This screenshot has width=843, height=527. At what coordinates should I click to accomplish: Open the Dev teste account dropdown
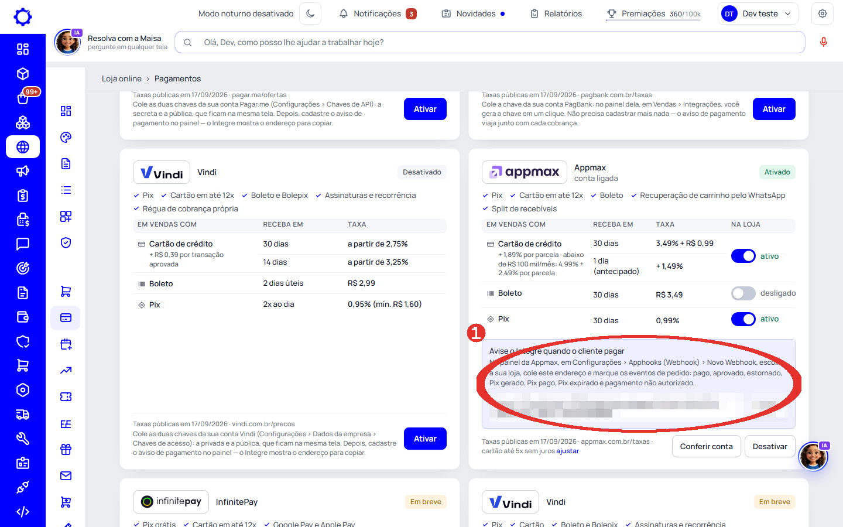point(758,13)
